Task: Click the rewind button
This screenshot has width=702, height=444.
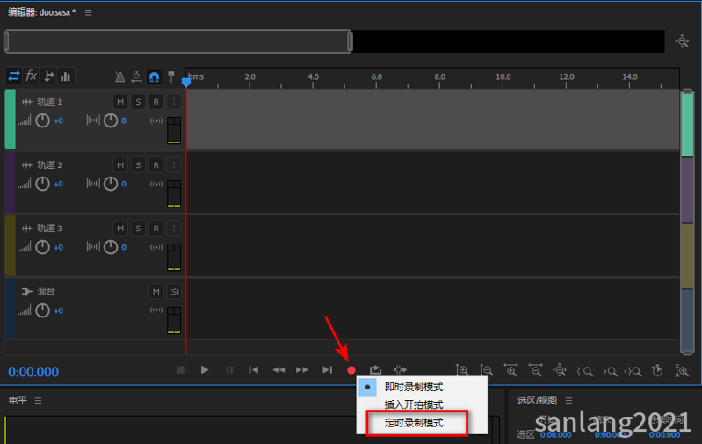Action: coord(279,369)
